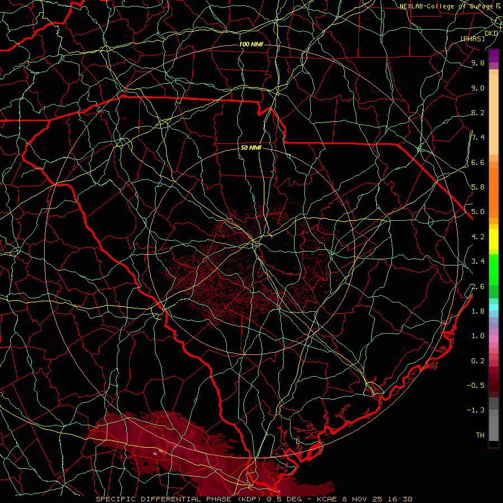Select the 8.2 value on the color scale

coord(478,113)
